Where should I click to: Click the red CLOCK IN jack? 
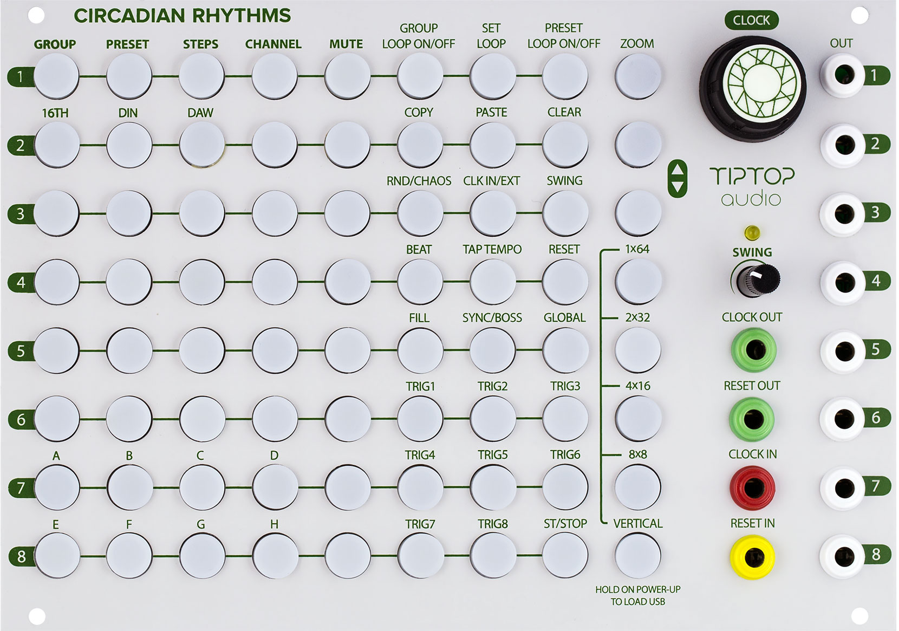753,487
